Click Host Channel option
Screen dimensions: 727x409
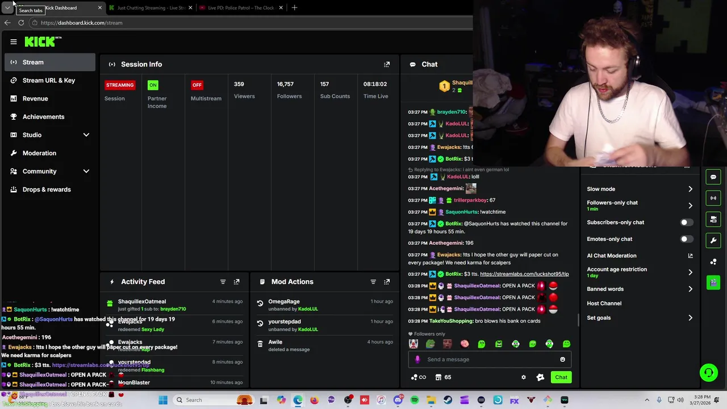[x=604, y=303]
